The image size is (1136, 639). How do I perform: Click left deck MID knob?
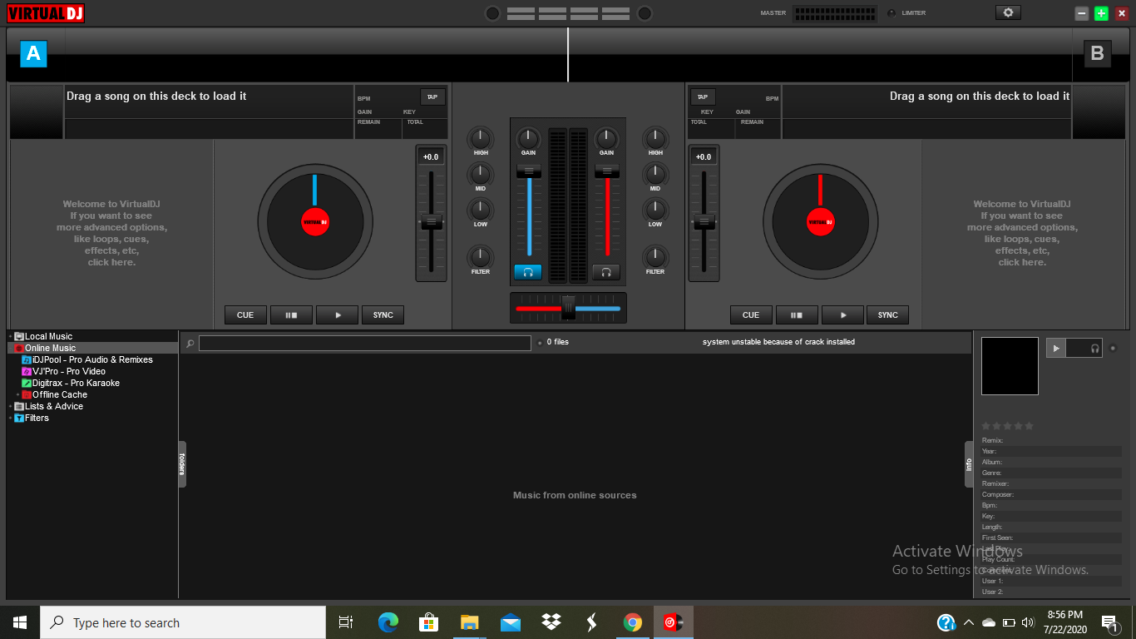pos(481,174)
